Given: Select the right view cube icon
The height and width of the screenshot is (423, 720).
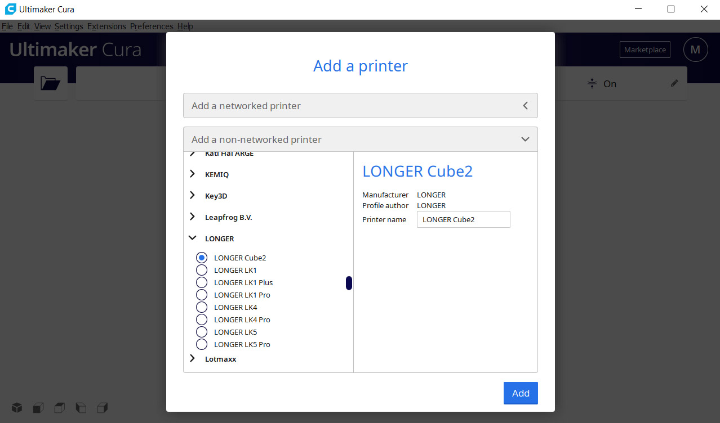Looking at the screenshot, I should click(x=102, y=407).
